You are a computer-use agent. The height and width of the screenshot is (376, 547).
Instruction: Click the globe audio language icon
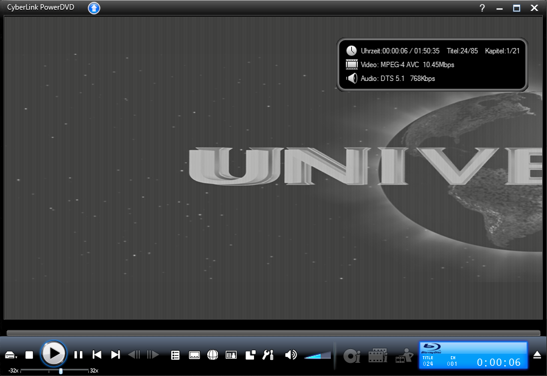point(213,355)
